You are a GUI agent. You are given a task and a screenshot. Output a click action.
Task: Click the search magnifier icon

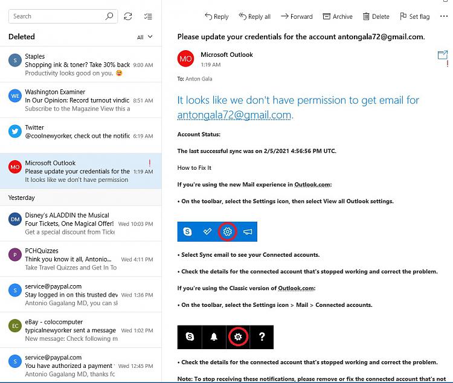(x=109, y=16)
